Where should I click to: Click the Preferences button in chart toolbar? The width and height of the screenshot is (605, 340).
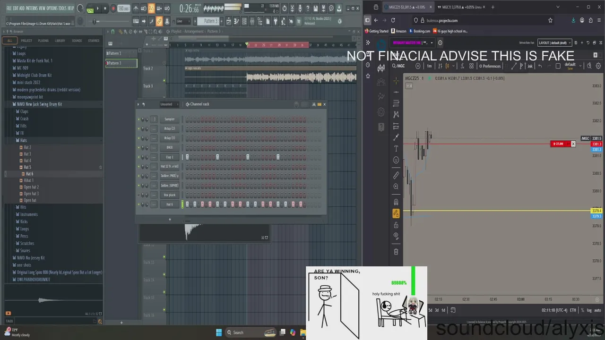[489, 66]
